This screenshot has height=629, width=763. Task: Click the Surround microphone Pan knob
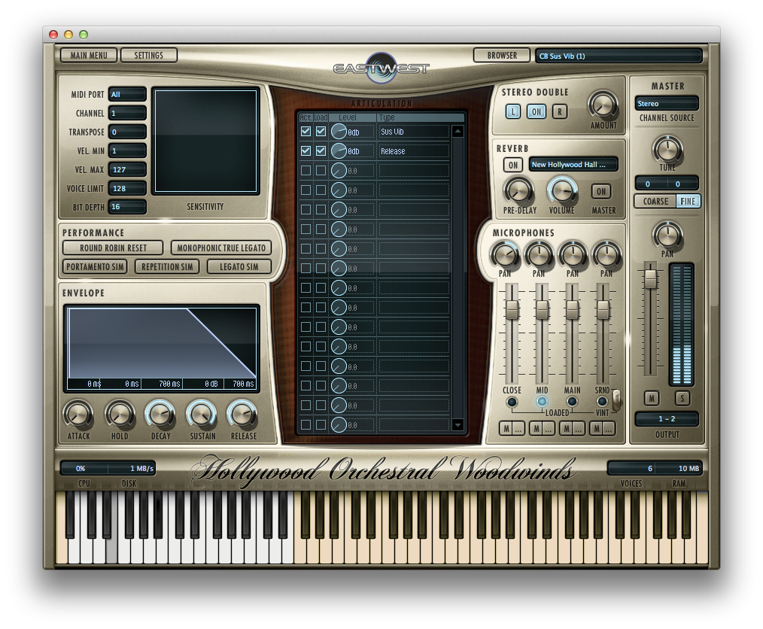[606, 255]
